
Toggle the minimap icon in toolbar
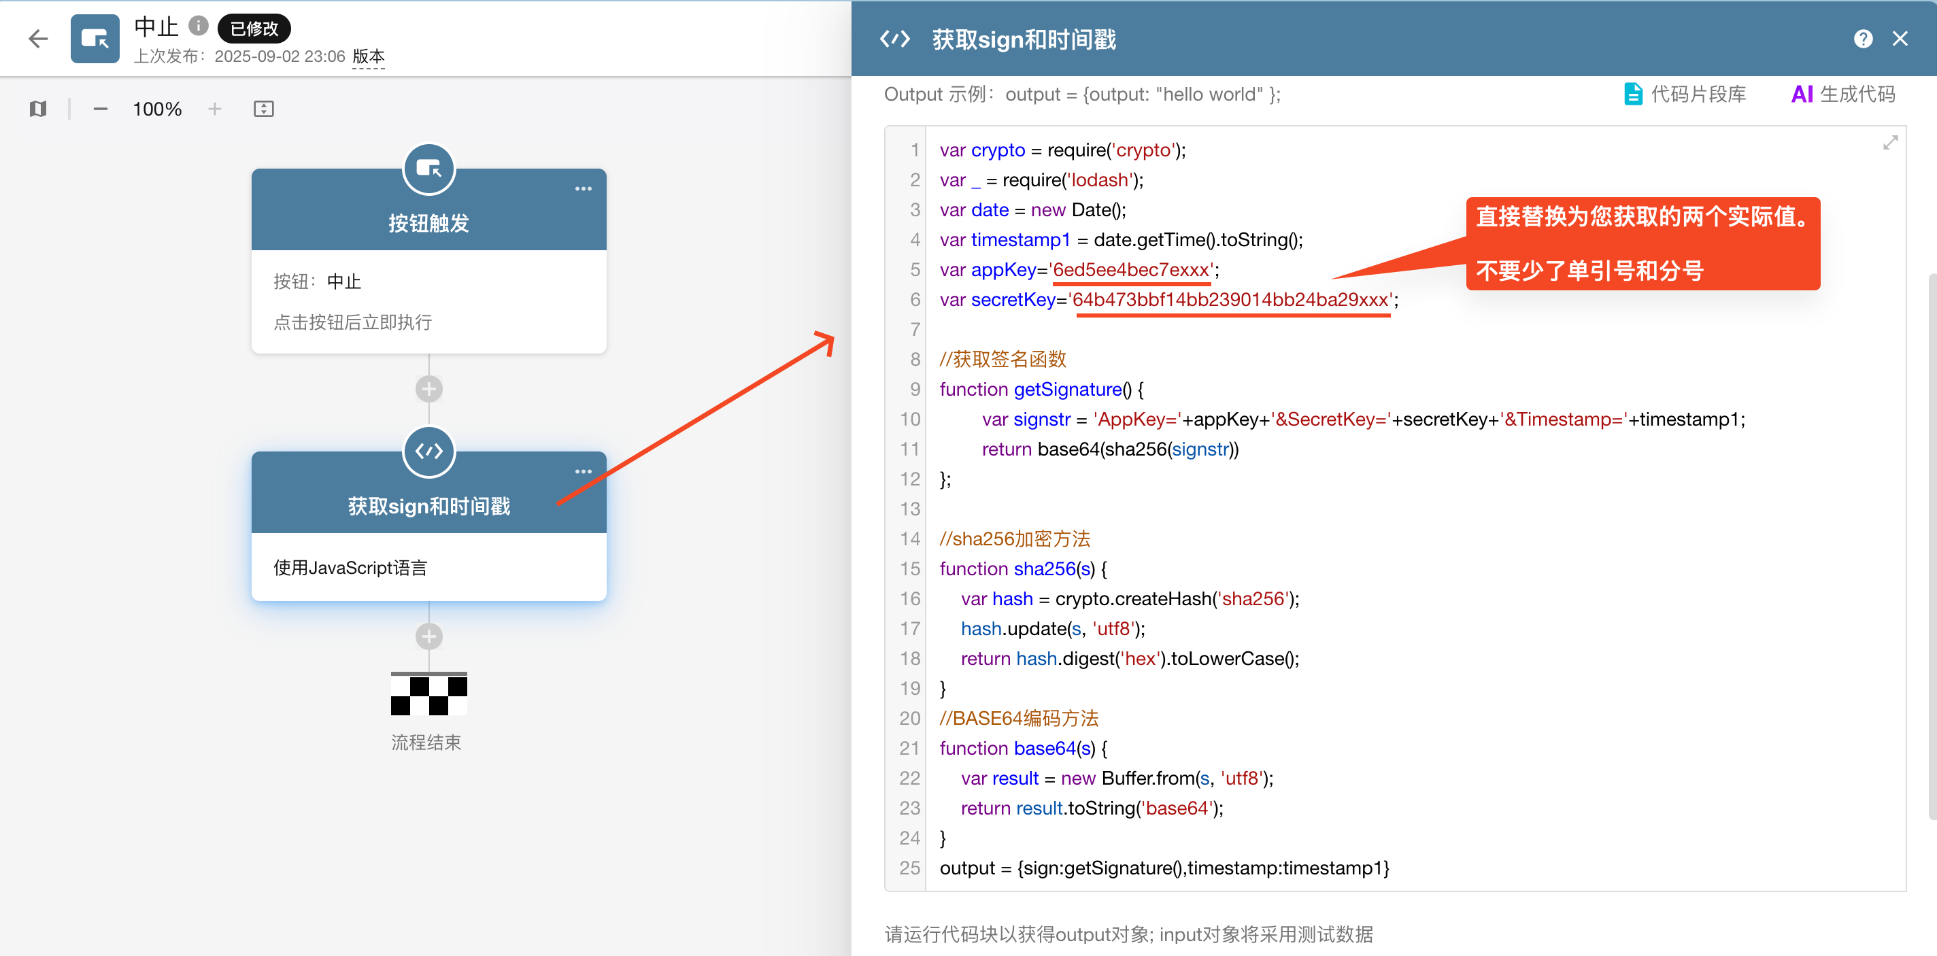pos(37,109)
